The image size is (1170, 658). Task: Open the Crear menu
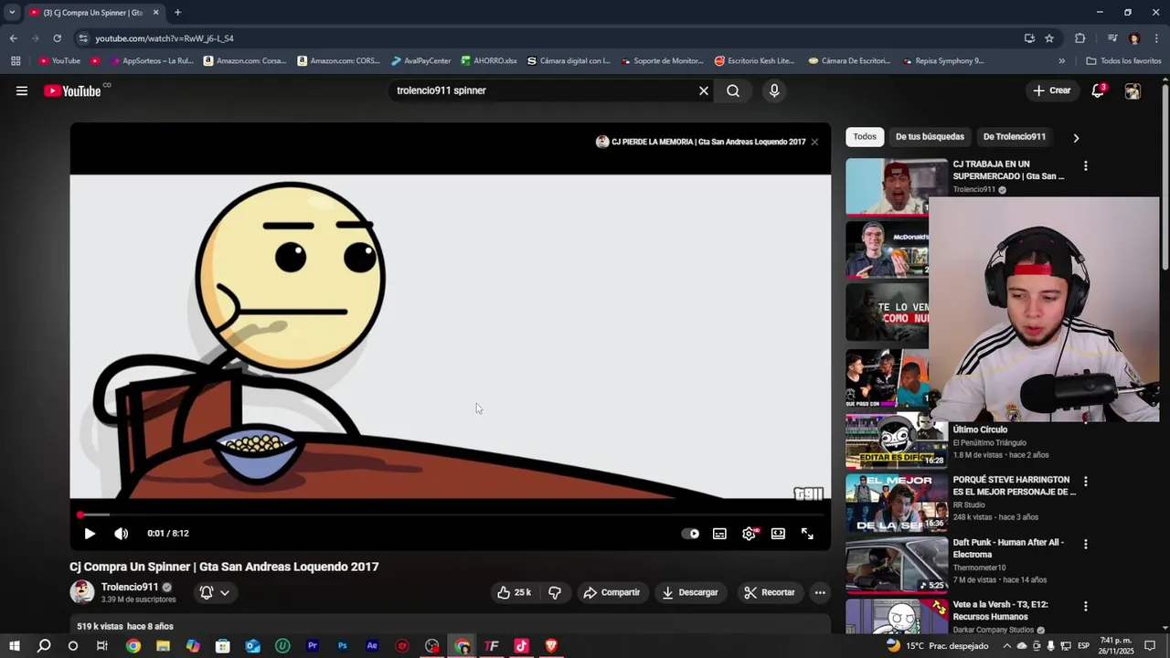(x=1052, y=90)
